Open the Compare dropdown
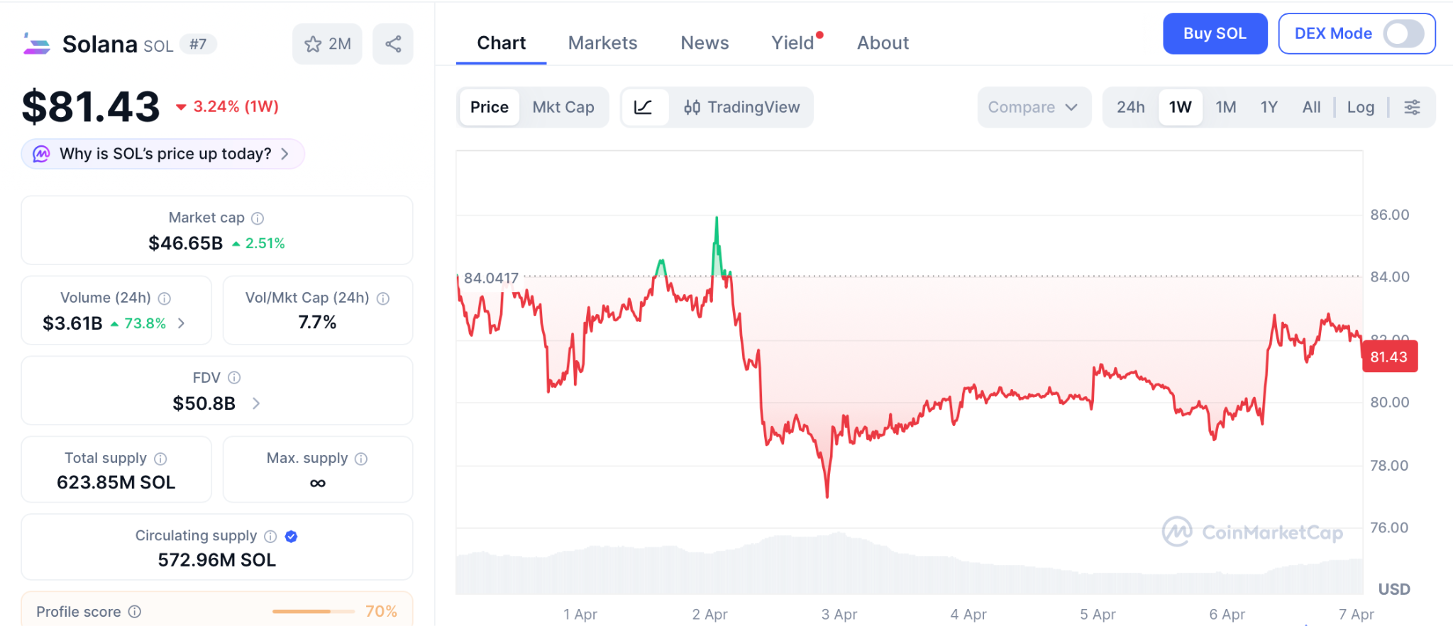 [1033, 107]
